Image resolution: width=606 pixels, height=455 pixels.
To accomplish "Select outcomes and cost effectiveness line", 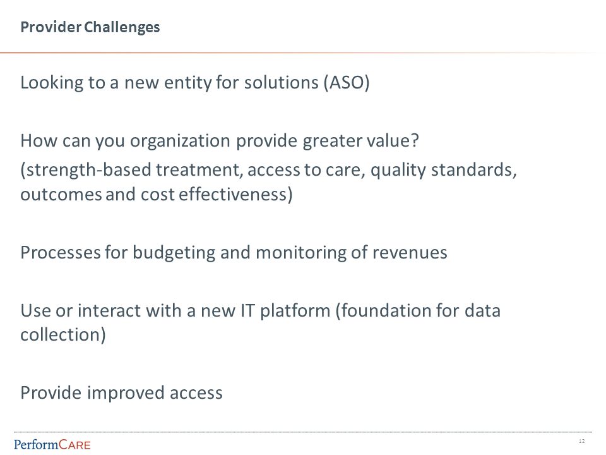I will click(157, 194).
